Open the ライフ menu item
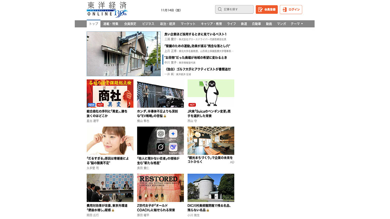390x219 pixels. point(231,24)
